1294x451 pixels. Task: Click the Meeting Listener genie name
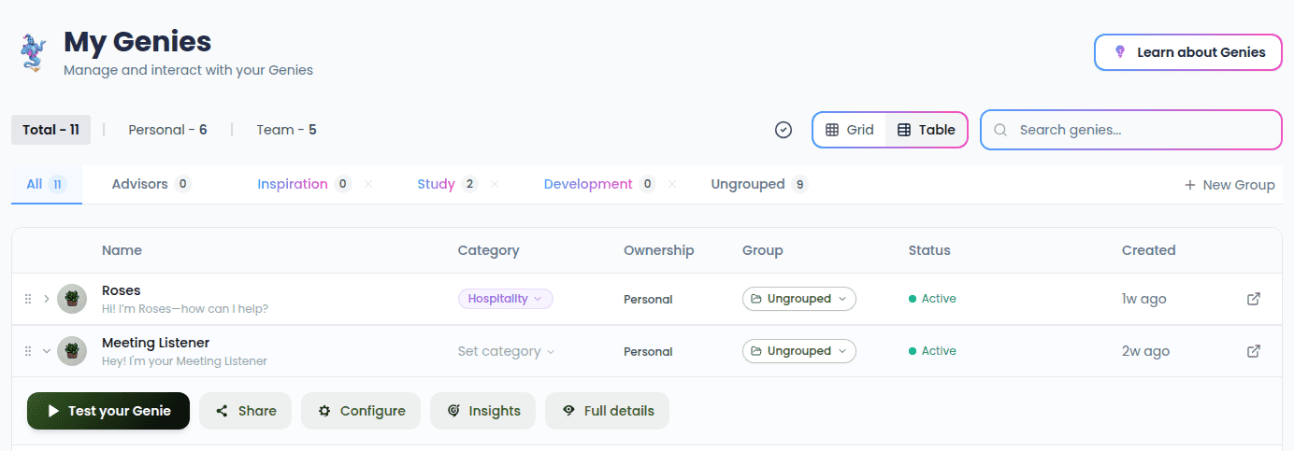(155, 343)
